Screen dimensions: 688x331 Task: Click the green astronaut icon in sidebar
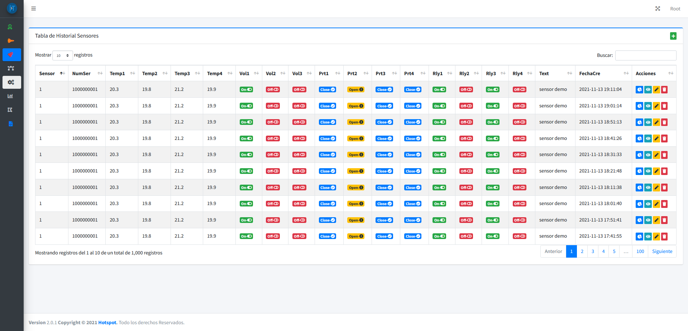pyautogui.click(x=10, y=27)
